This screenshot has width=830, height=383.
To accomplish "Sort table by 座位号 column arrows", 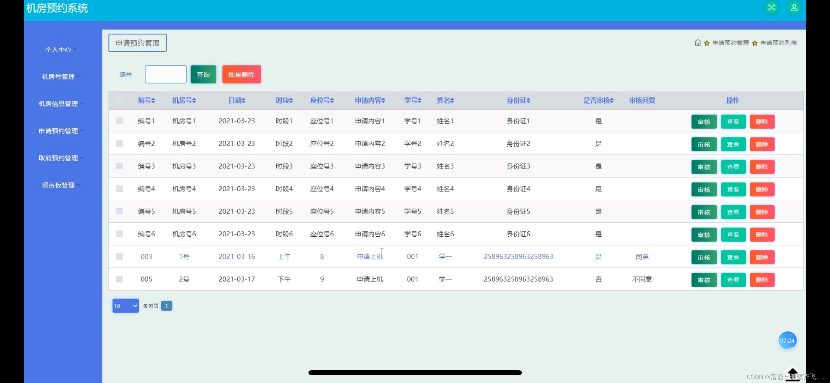I will click(332, 100).
